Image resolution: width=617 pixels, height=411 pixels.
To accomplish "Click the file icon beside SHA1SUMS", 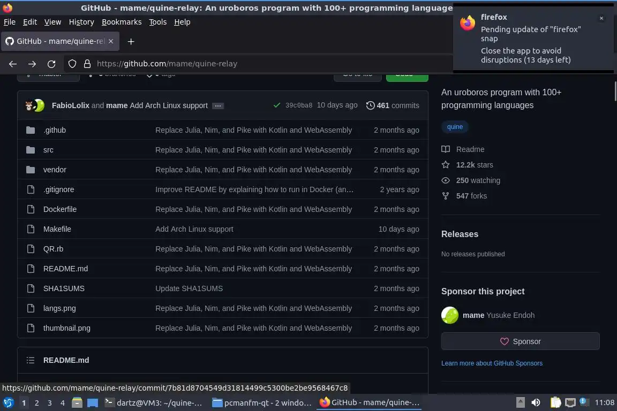I will [x=31, y=288].
